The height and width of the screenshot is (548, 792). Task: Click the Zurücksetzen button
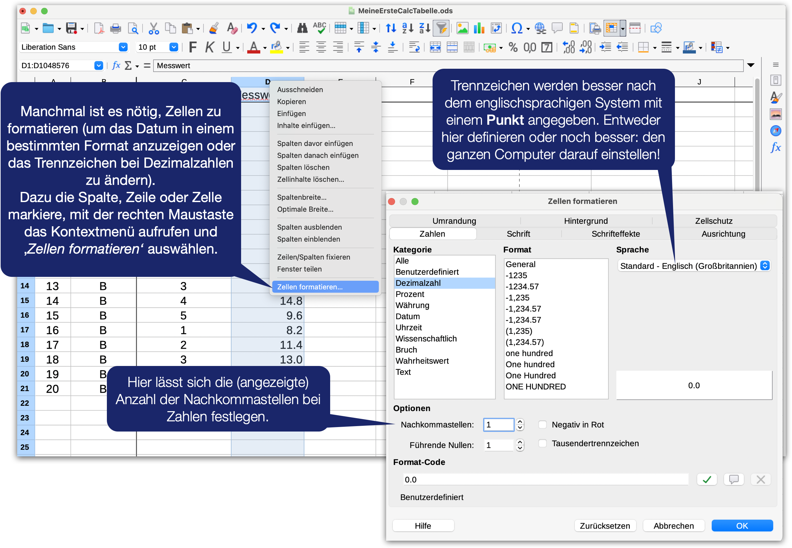point(605,526)
